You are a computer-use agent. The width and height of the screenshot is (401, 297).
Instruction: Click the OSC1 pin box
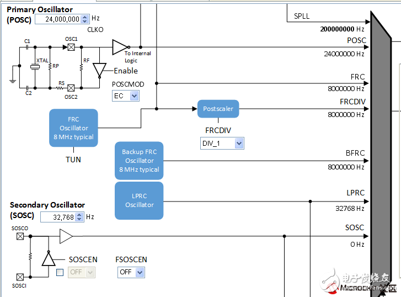click(x=71, y=47)
